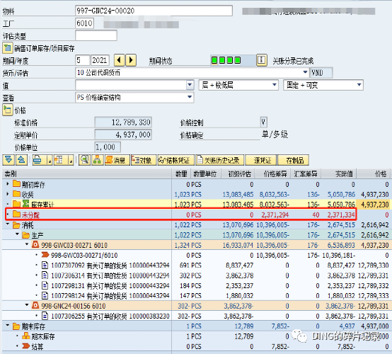392x354 pixels.
Task: Collapse the 消耗 consumption row
Action: [8, 224]
